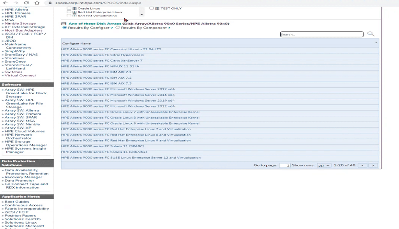The image size is (399, 229).
Task: Select Results By Component radio button
Action: [x=118, y=28]
